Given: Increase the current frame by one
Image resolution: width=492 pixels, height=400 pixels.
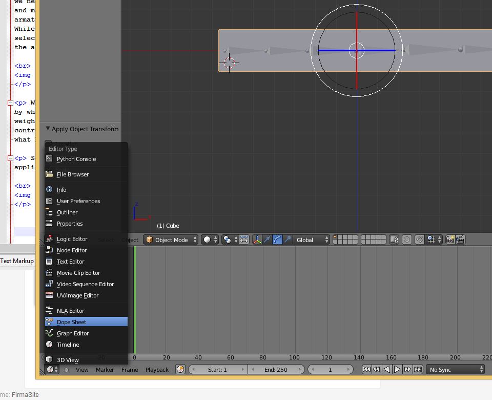Looking at the screenshot, I should (x=348, y=370).
